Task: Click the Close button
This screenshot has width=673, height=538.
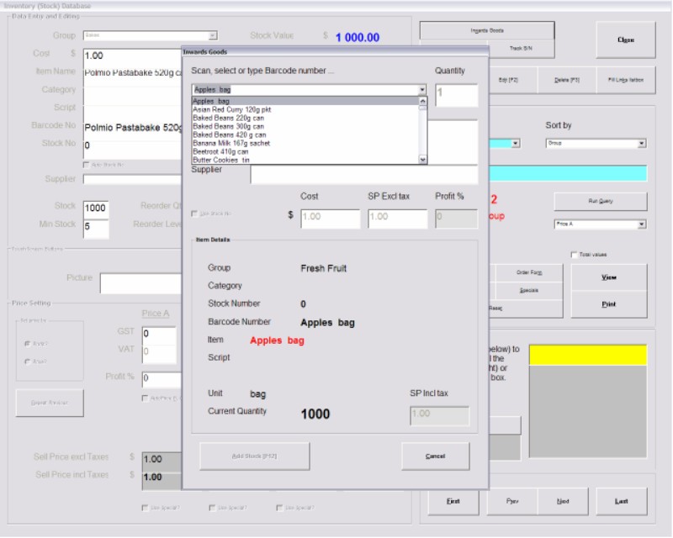Action: click(x=625, y=40)
